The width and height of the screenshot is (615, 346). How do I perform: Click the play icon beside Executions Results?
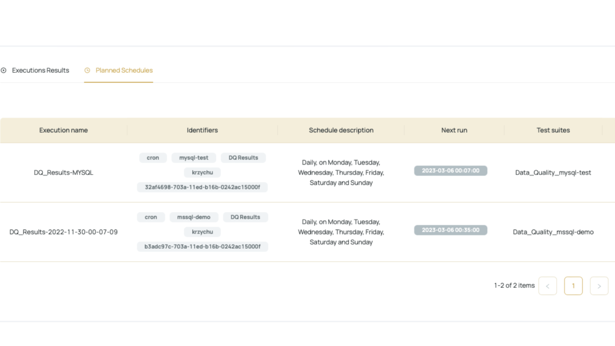point(4,70)
